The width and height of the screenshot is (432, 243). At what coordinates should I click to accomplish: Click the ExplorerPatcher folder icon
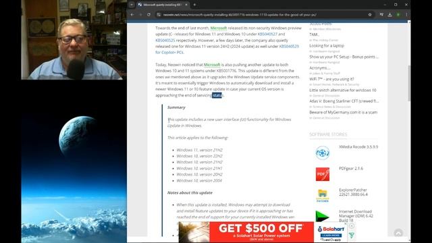(323, 196)
